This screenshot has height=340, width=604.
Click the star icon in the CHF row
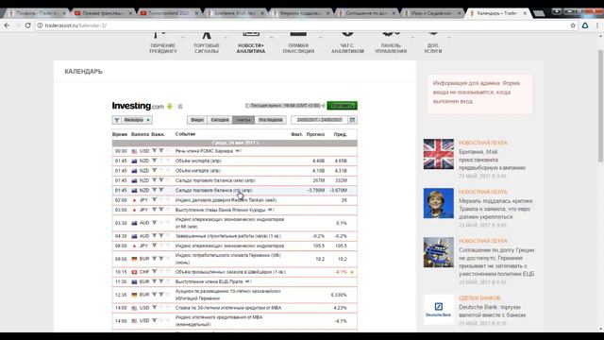pyautogui.click(x=352, y=272)
